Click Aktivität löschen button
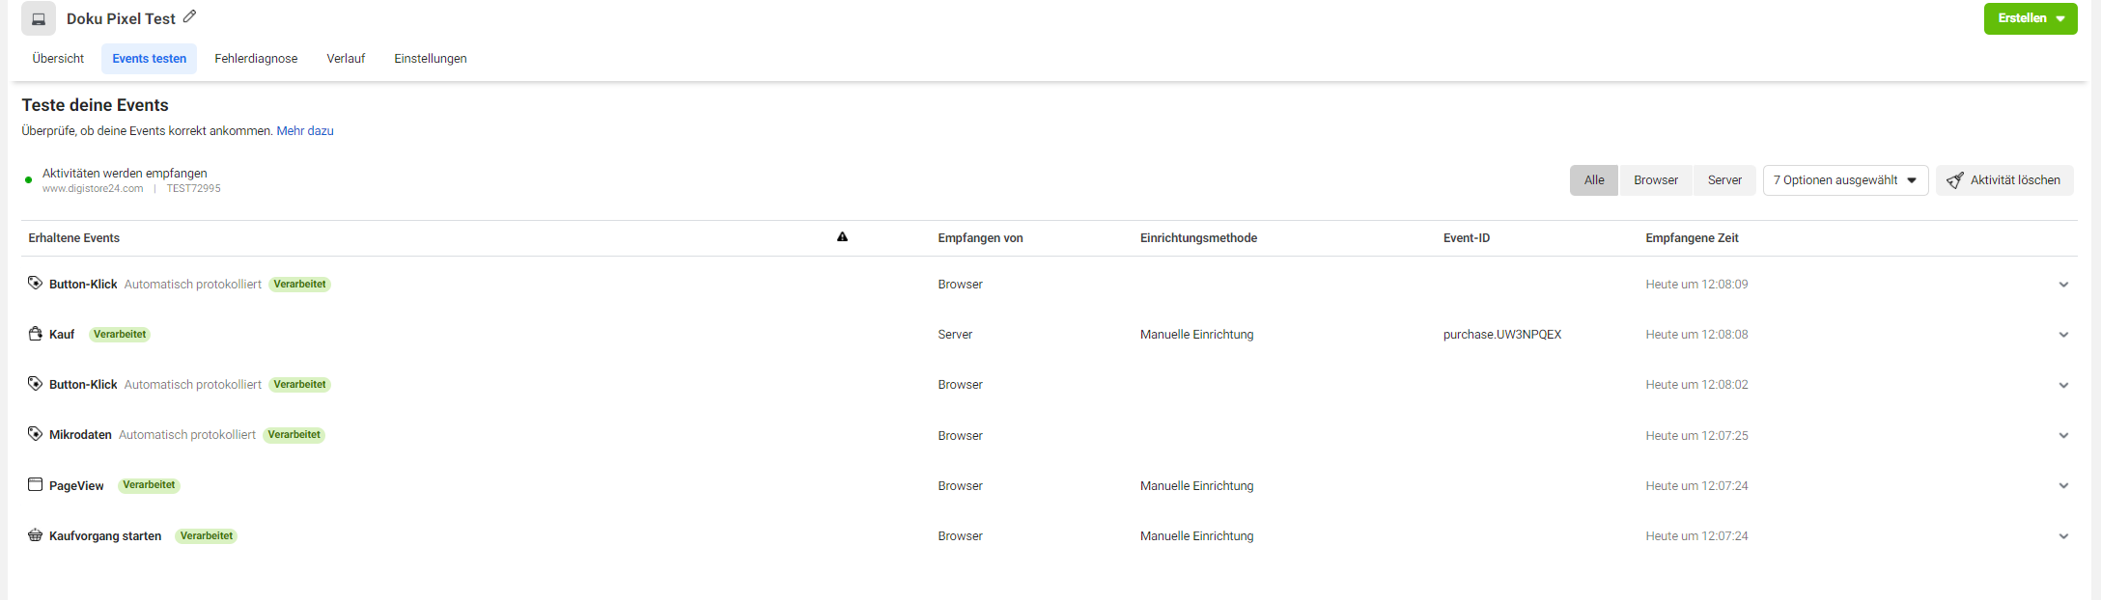2101x600 pixels. click(2003, 180)
